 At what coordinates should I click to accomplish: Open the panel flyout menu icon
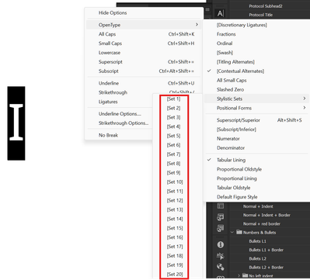pyautogui.click(x=207, y=9)
